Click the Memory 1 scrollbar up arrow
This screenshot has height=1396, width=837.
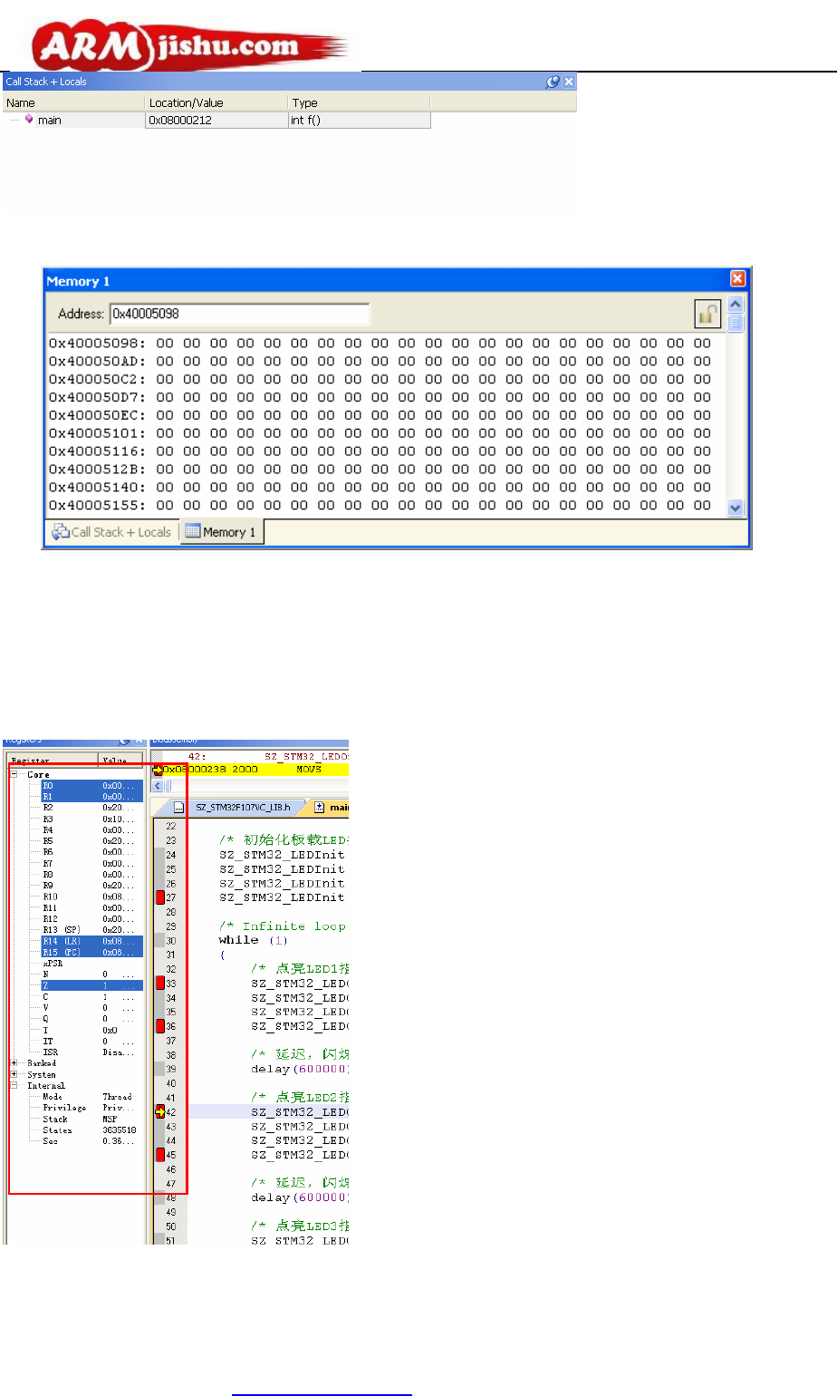(x=736, y=304)
